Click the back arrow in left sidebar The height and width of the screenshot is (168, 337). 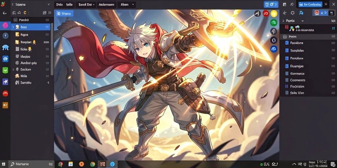(x=5, y=13)
